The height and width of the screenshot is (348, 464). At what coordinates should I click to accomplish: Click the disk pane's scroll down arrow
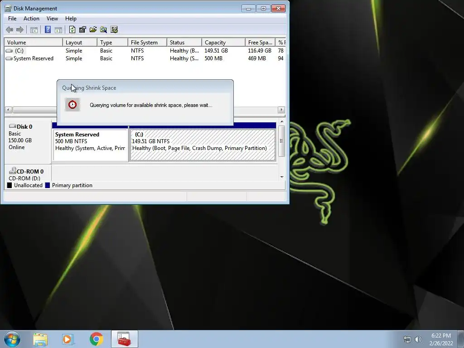coord(282,177)
